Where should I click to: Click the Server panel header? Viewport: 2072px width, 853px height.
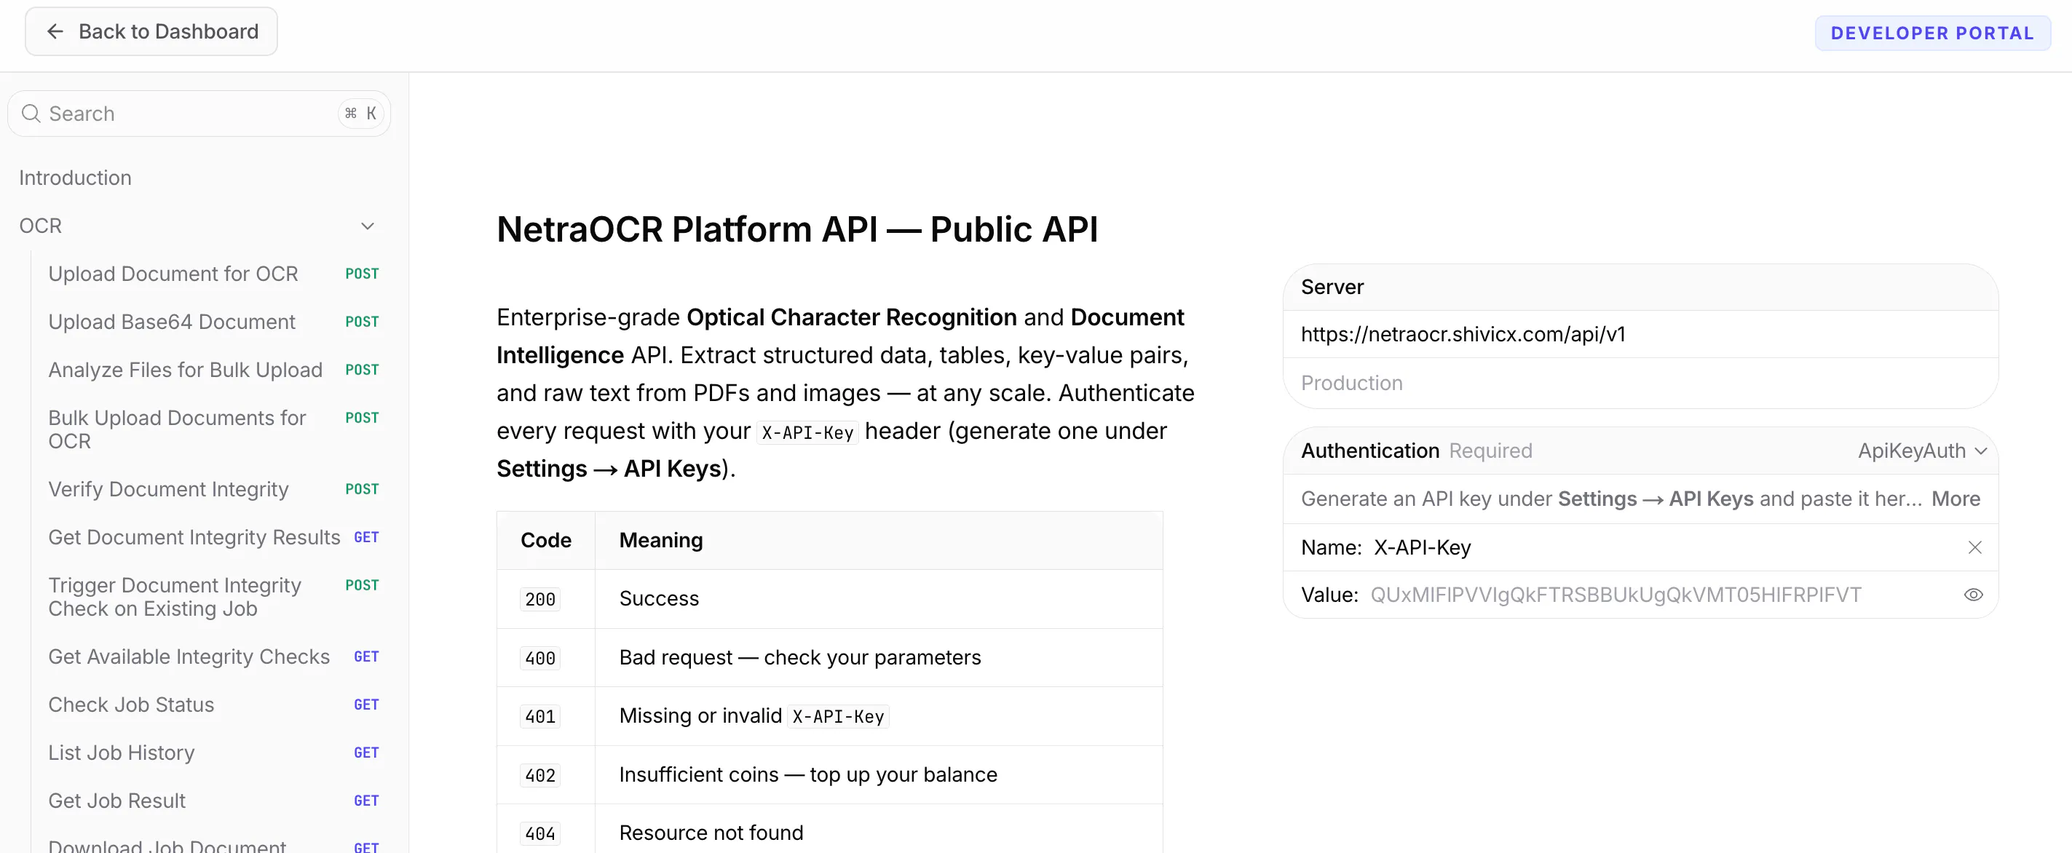pyautogui.click(x=1641, y=287)
